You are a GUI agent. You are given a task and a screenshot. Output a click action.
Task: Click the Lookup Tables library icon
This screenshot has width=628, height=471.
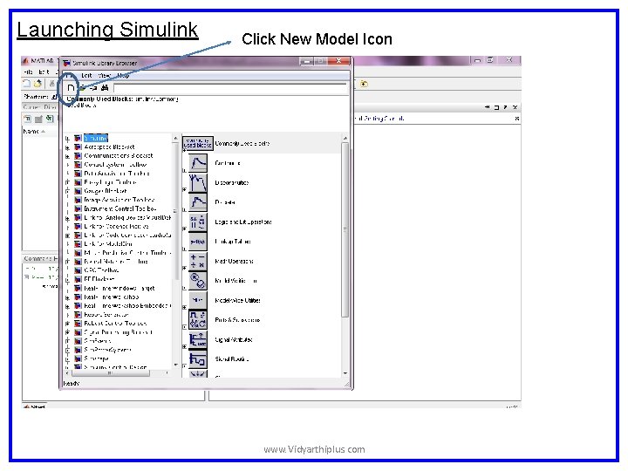point(198,242)
